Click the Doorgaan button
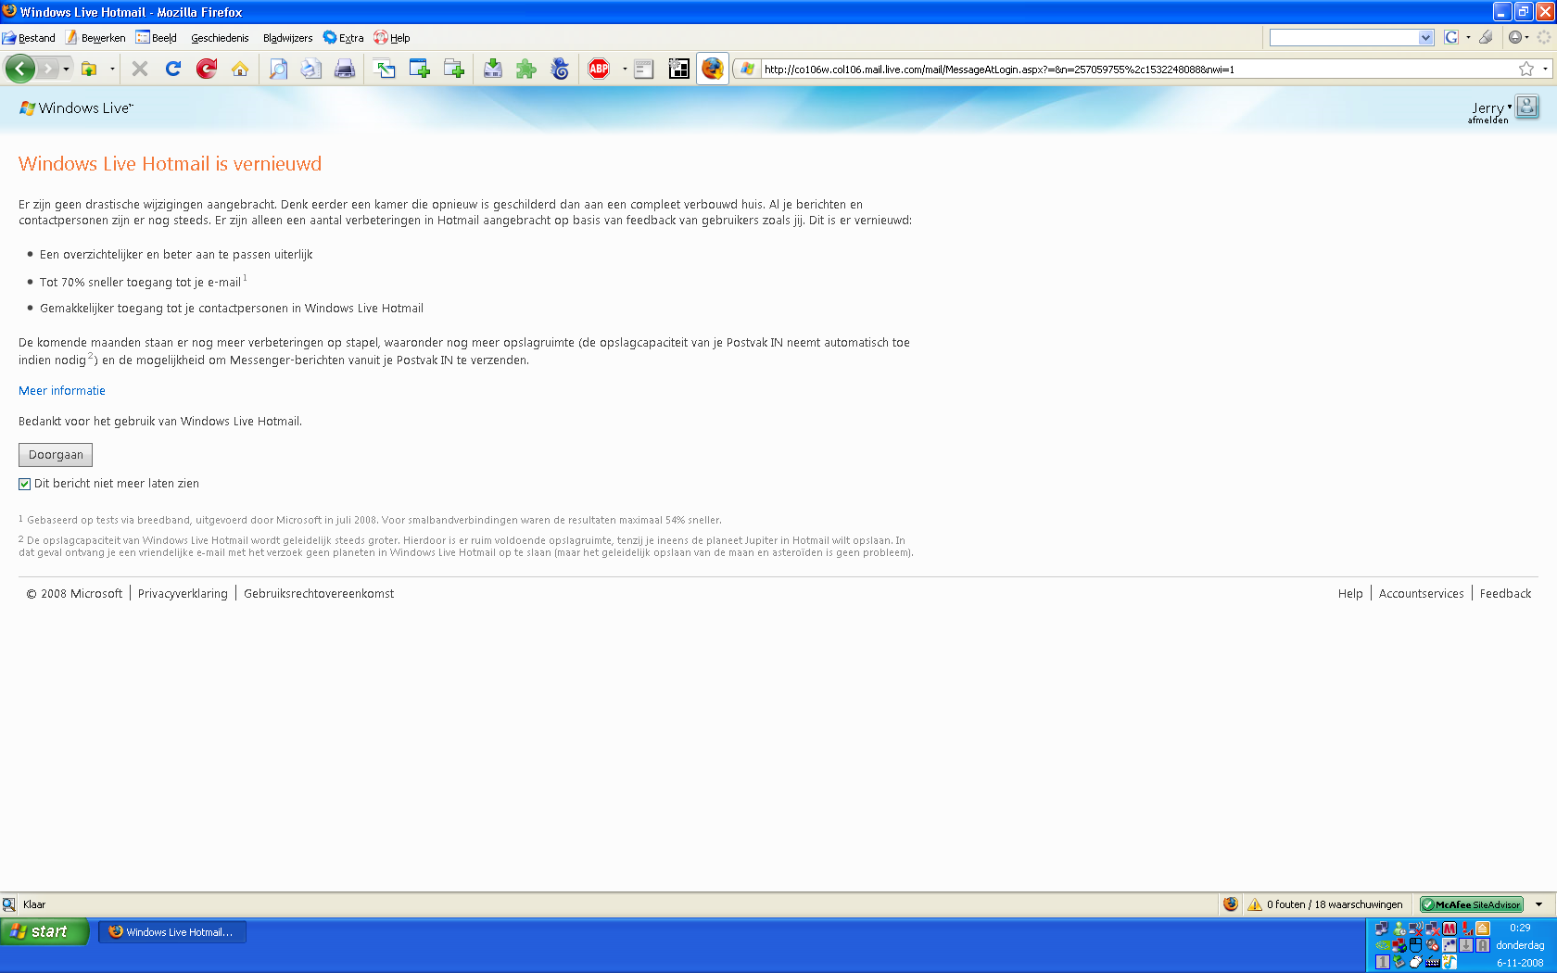Screen dimensions: 1557x973 tap(56, 455)
